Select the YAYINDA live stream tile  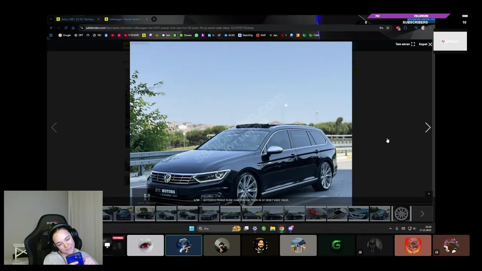[114, 245]
